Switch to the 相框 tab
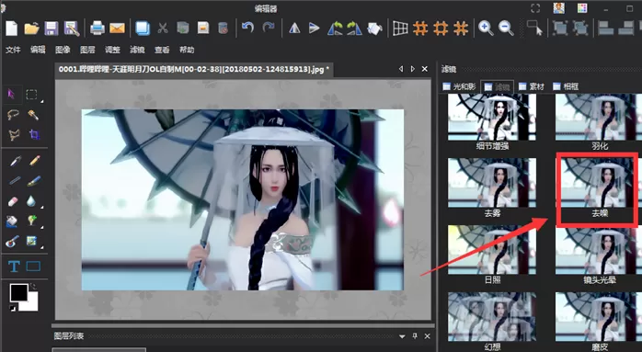642x352 pixels. point(566,86)
